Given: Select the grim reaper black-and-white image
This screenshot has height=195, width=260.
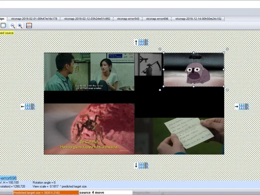Looking at the screenshot, I should (148, 64).
